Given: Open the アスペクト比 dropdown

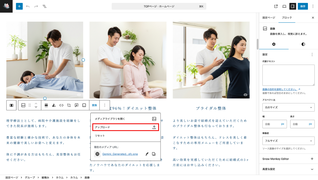Looking at the screenshot, I should 288,107.
